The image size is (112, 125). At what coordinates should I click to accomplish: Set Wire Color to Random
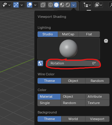click(x=97, y=81)
